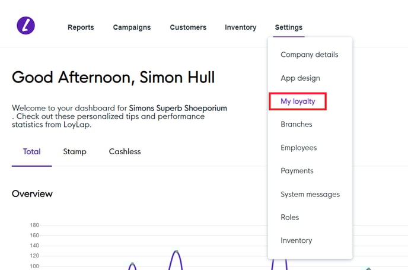Choose System messages from Settings dropdown
The height and width of the screenshot is (270, 408).
tap(310, 194)
